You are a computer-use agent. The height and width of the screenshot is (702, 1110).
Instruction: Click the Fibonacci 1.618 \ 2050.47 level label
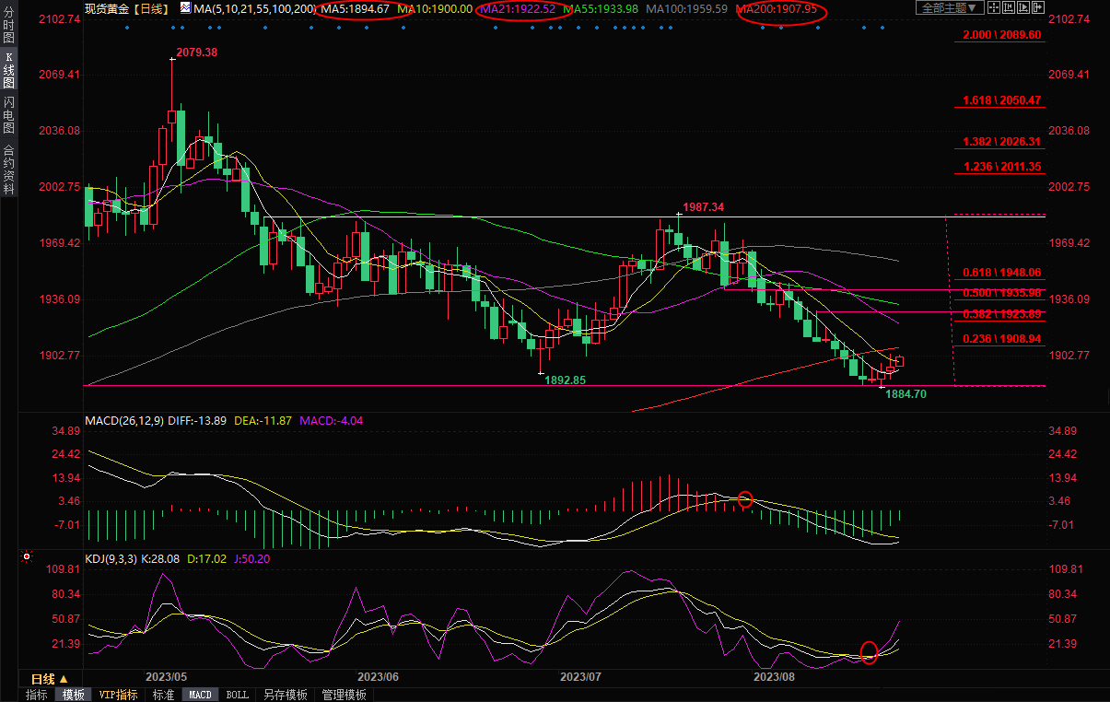(1000, 100)
